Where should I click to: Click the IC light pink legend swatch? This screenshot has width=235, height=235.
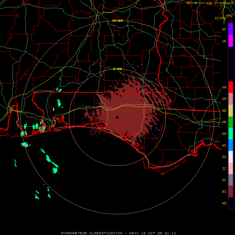tap(231, 168)
